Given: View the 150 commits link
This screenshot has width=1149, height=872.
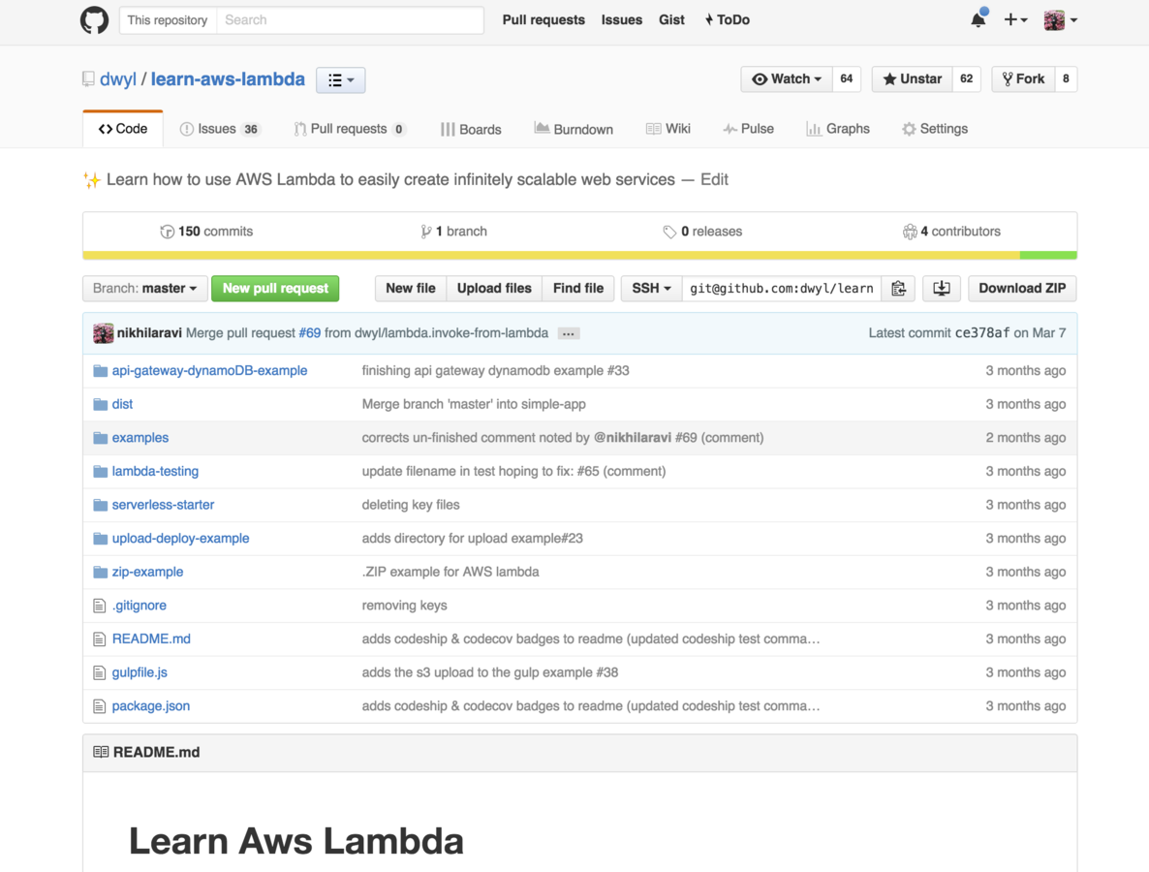Looking at the screenshot, I should [206, 232].
